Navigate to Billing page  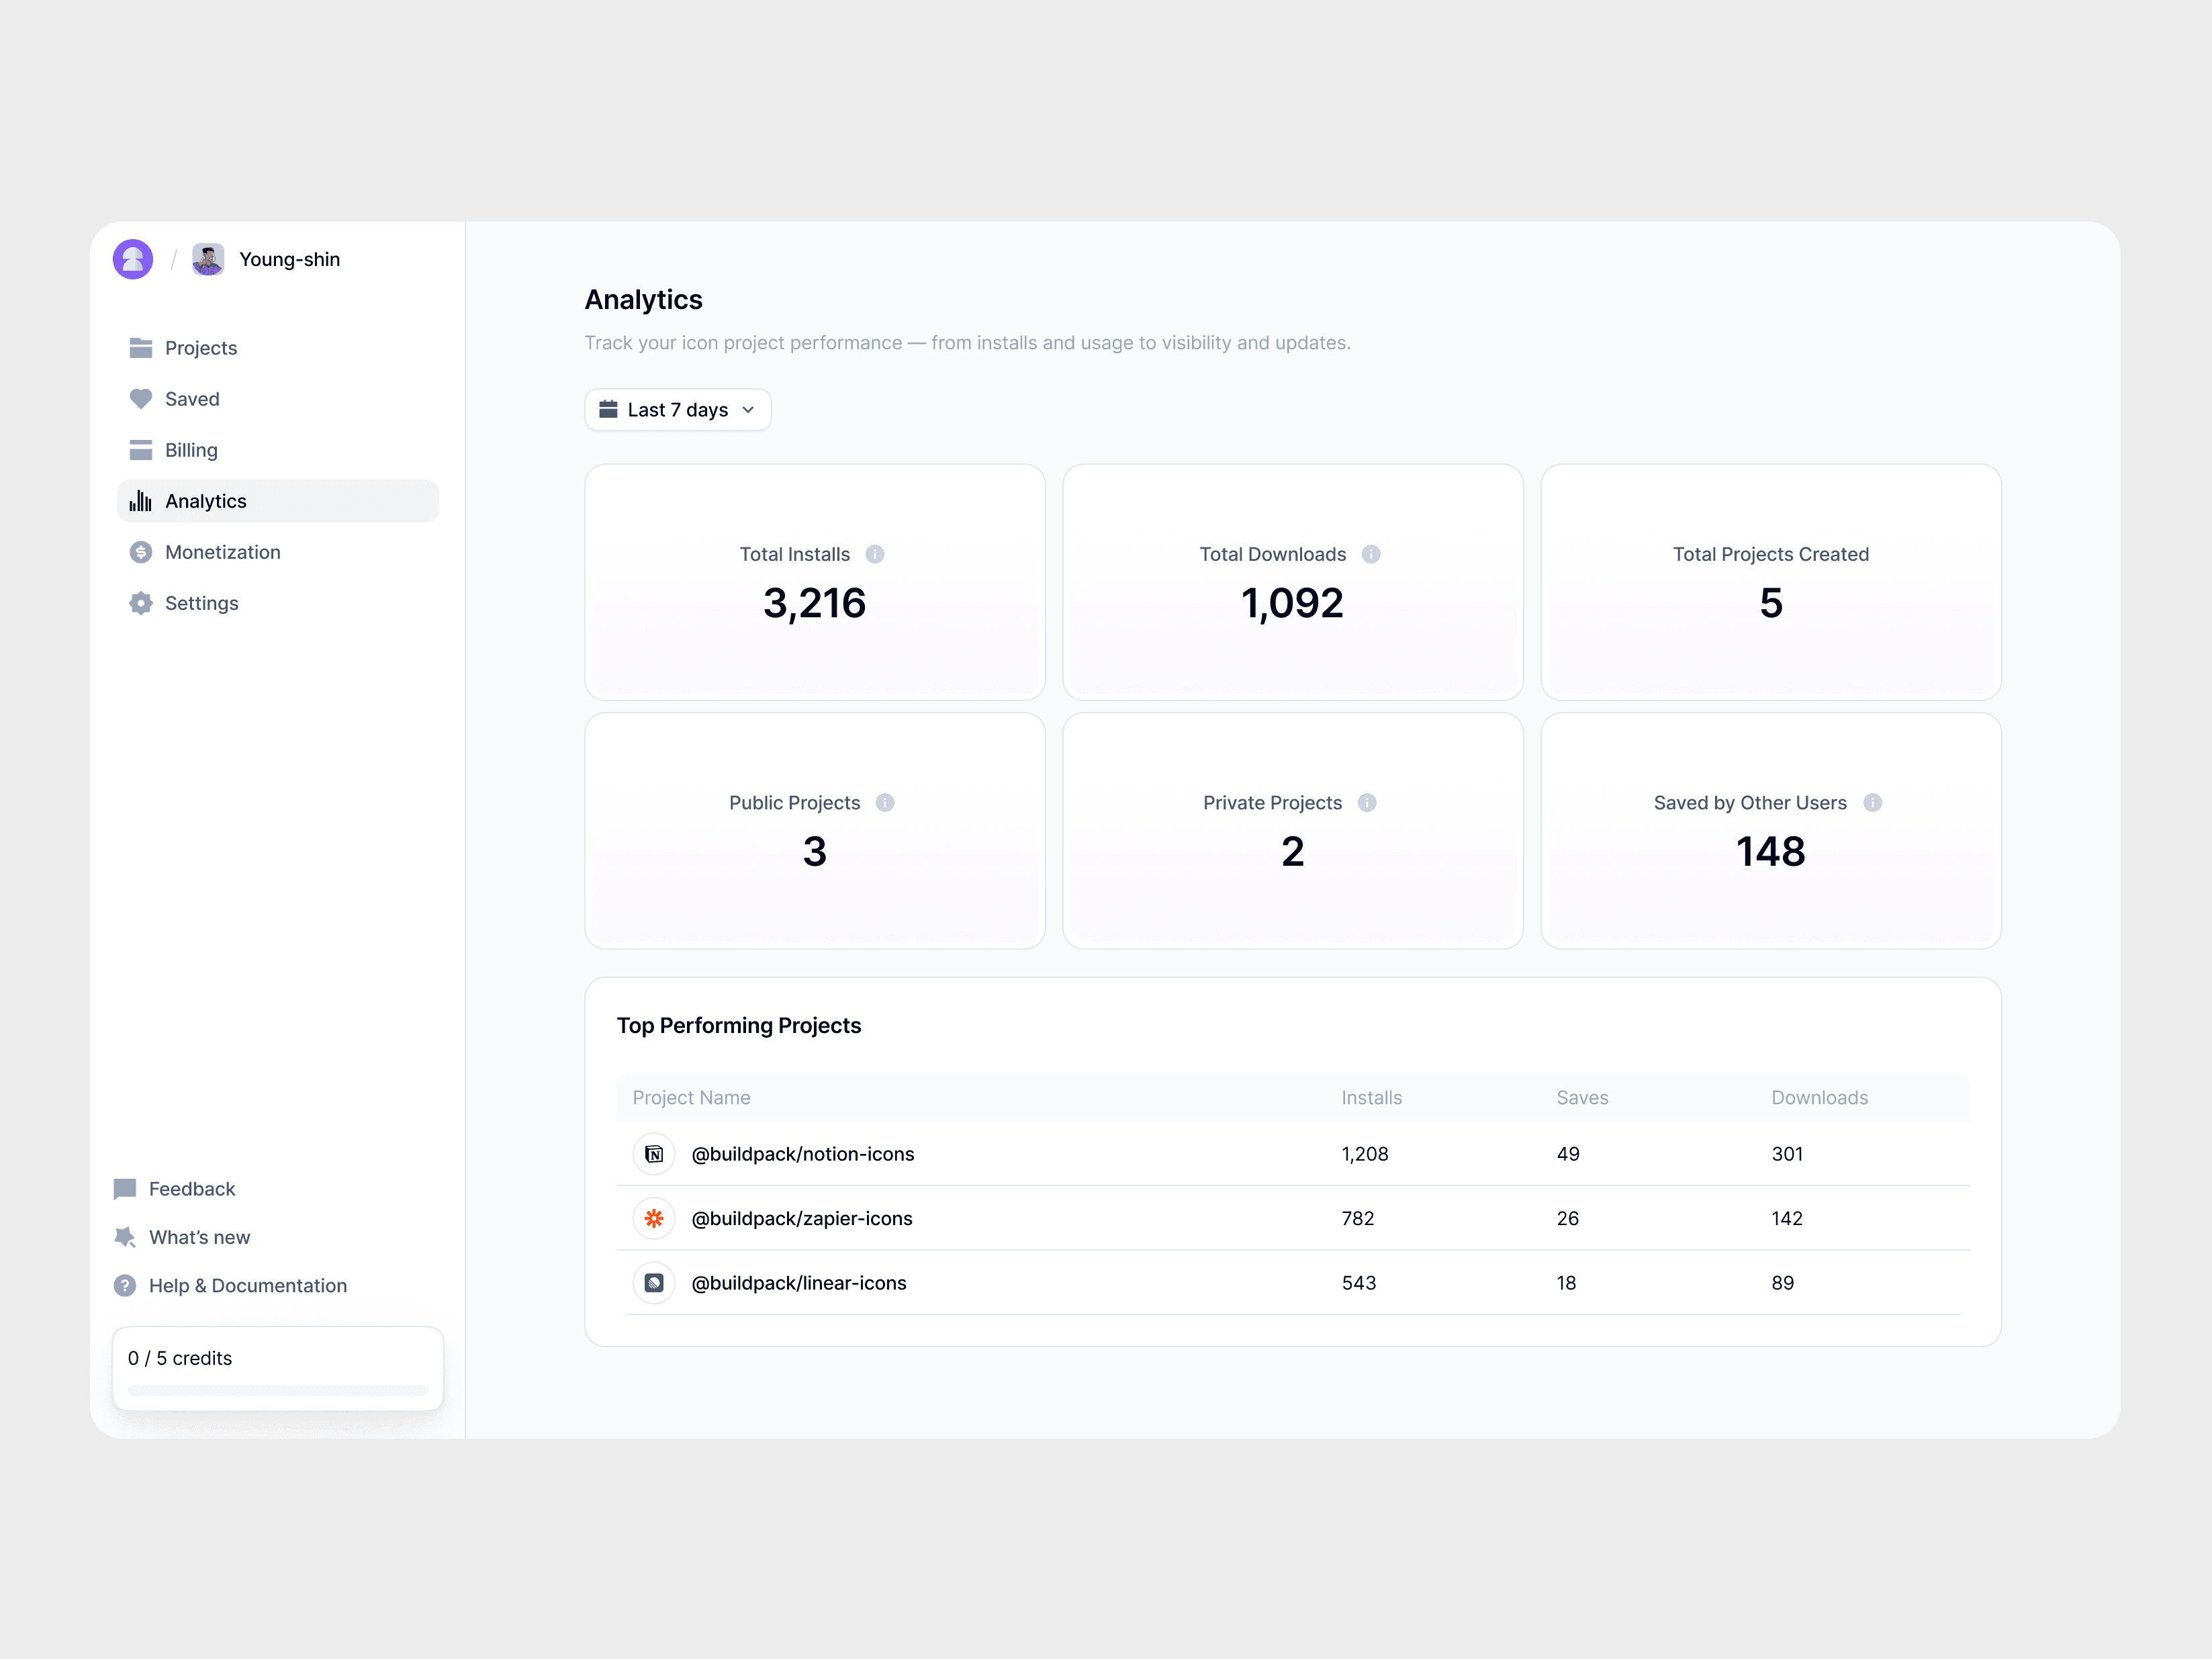(x=190, y=450)
